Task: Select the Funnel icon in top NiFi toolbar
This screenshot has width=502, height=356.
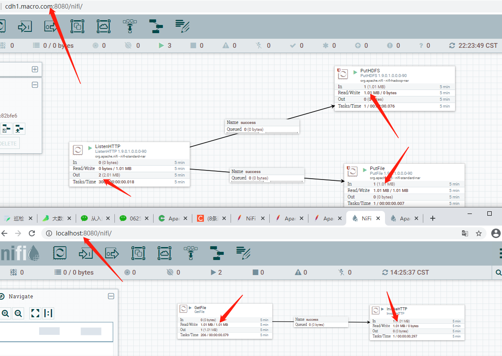Action: (x=129, y=26)
